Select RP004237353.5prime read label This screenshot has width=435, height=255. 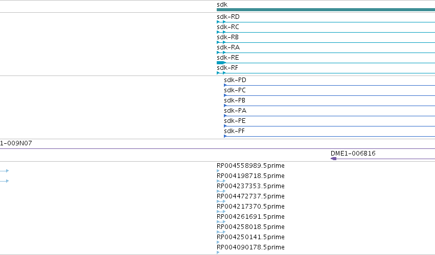(250, 186)
